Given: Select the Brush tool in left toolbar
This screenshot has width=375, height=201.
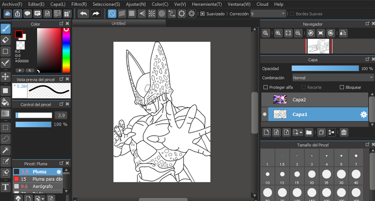Looking at the screenshot, I should [5, 29].
